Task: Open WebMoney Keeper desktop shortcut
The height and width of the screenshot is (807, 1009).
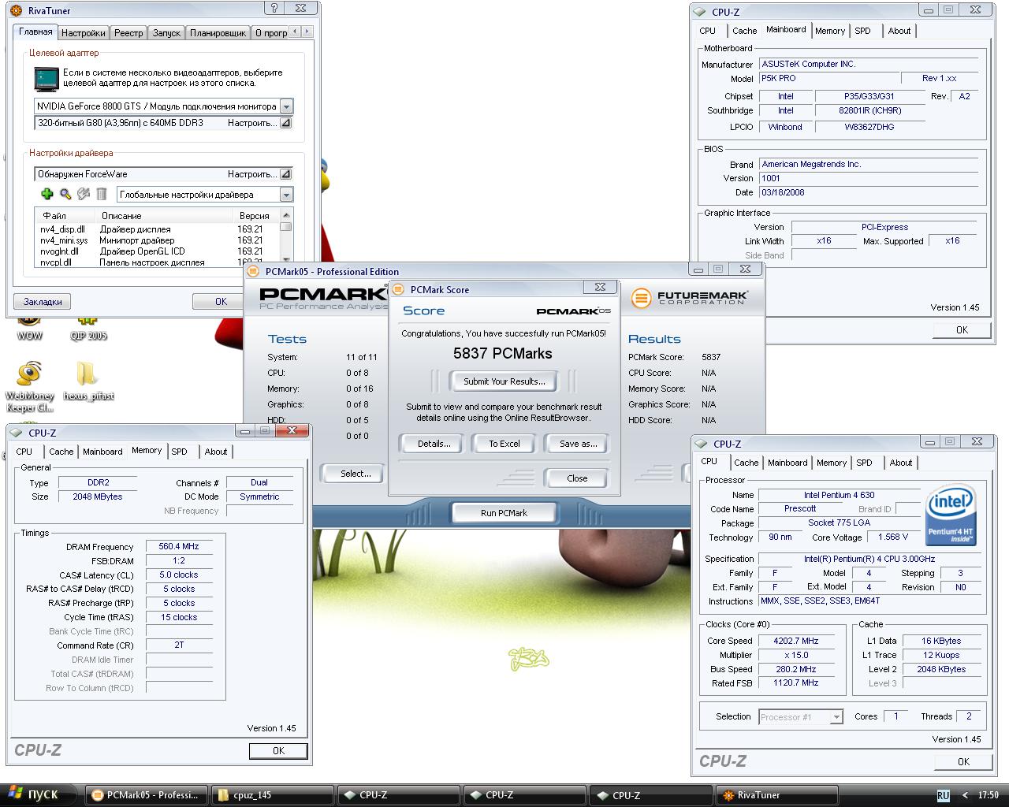Action: (30, 386)
